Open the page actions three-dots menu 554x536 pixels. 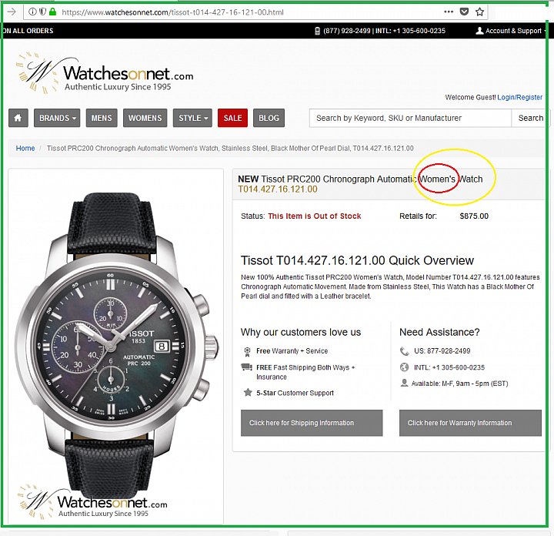[449, 12]
